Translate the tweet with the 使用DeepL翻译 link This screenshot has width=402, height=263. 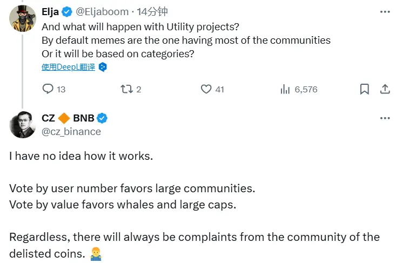68,67
